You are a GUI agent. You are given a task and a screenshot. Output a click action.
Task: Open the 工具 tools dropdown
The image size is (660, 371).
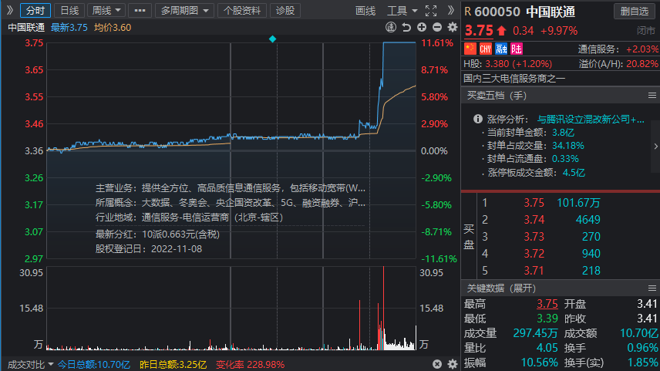(x=402, y=11)
